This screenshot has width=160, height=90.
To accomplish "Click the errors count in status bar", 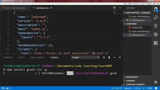I will point(4,88).
